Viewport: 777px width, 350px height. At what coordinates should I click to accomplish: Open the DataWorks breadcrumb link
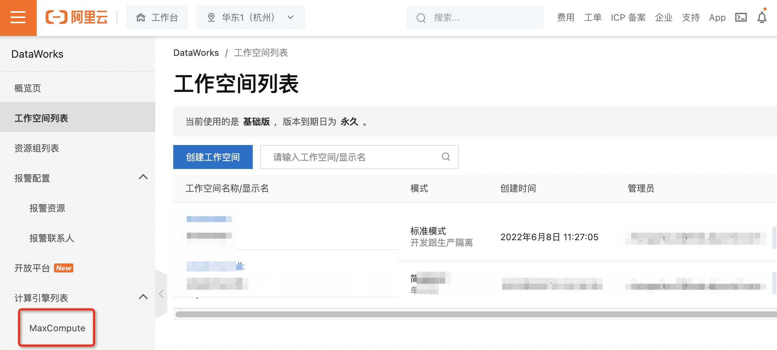[x=196, y=53]
